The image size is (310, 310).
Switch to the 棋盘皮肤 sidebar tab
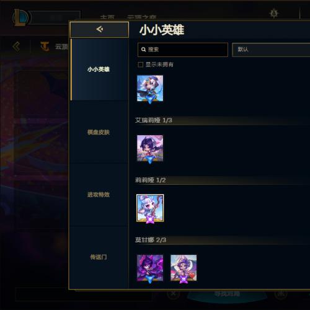99,132
